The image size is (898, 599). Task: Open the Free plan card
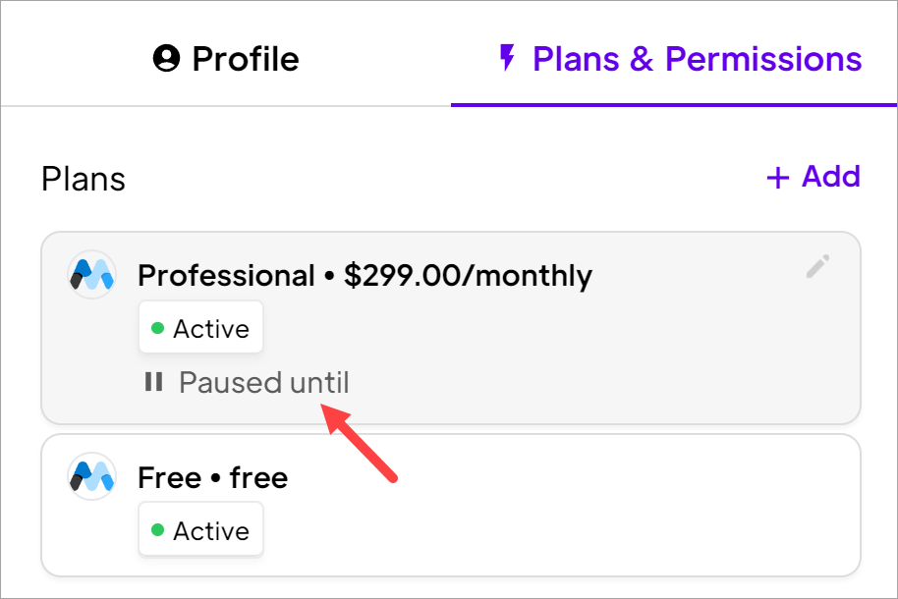(451, 505)
